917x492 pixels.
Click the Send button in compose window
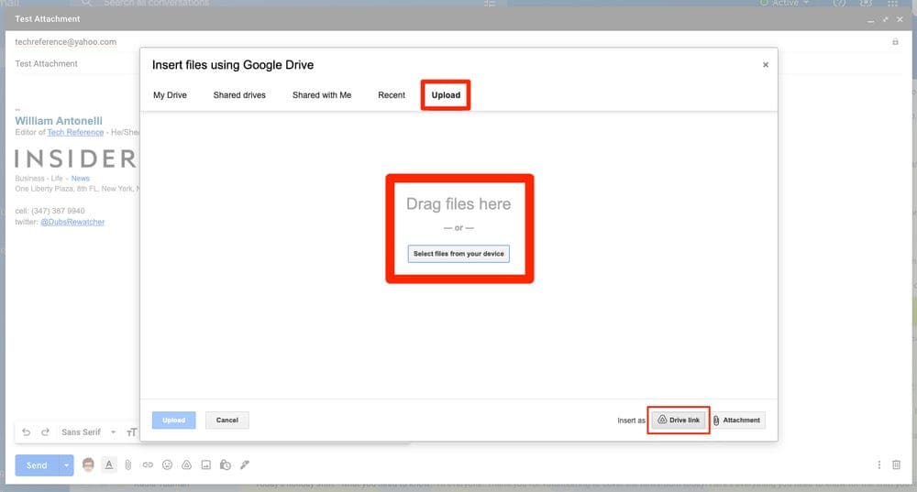click(x=37, y=465)
